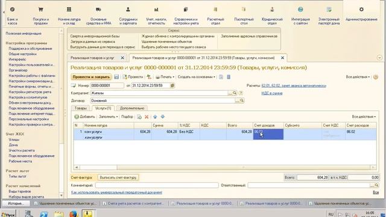This screenshot has width=386, height=217.
Task: Open the расчеты 62.01, 62.02 link
Action: [294, 86]
